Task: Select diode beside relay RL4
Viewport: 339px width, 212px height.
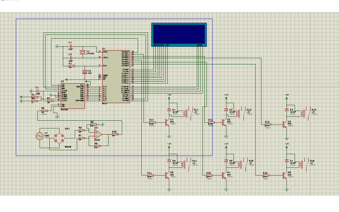Action: click(x=169, y=161)
